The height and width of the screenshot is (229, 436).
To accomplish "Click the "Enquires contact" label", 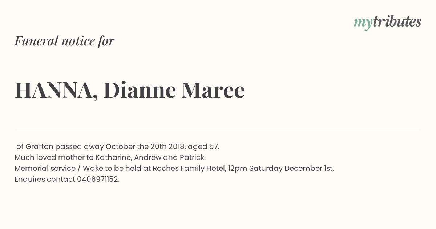I will (45, 179).
